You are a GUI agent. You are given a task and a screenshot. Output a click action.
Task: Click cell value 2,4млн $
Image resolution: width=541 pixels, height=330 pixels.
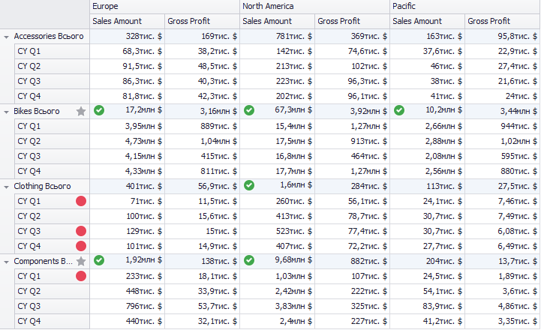296,322
